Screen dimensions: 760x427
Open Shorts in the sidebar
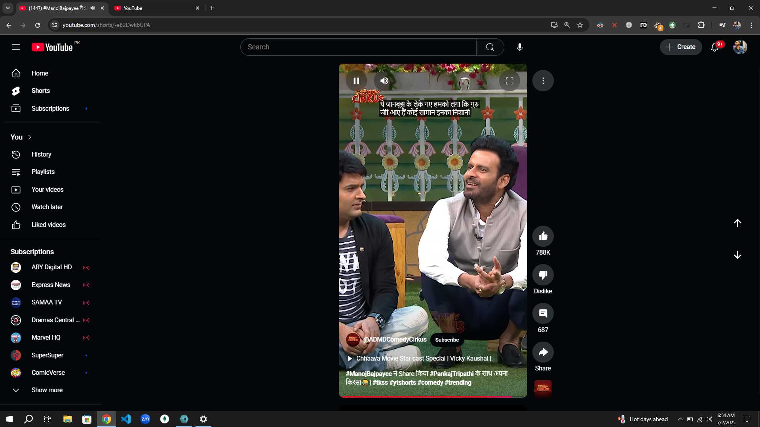[51, 91]
